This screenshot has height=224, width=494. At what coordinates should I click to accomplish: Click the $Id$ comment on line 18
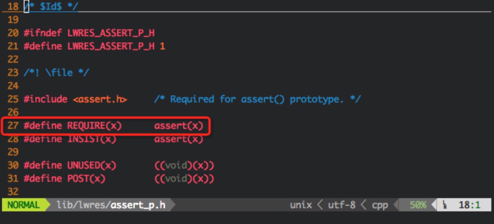51,6
